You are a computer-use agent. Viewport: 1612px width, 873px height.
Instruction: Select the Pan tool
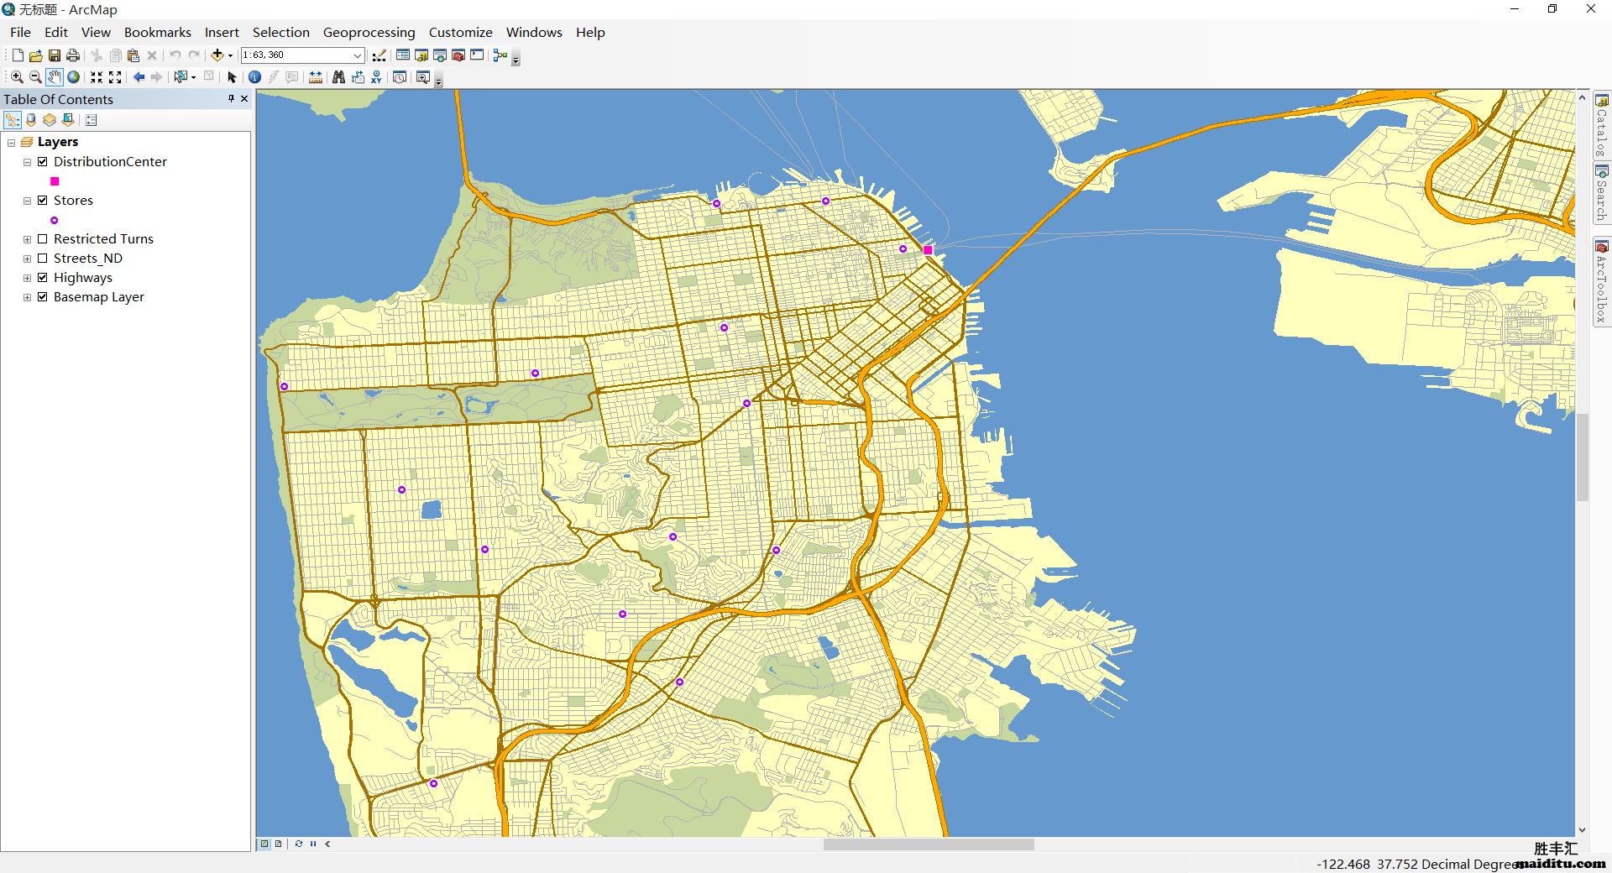[x=54, y=77]
